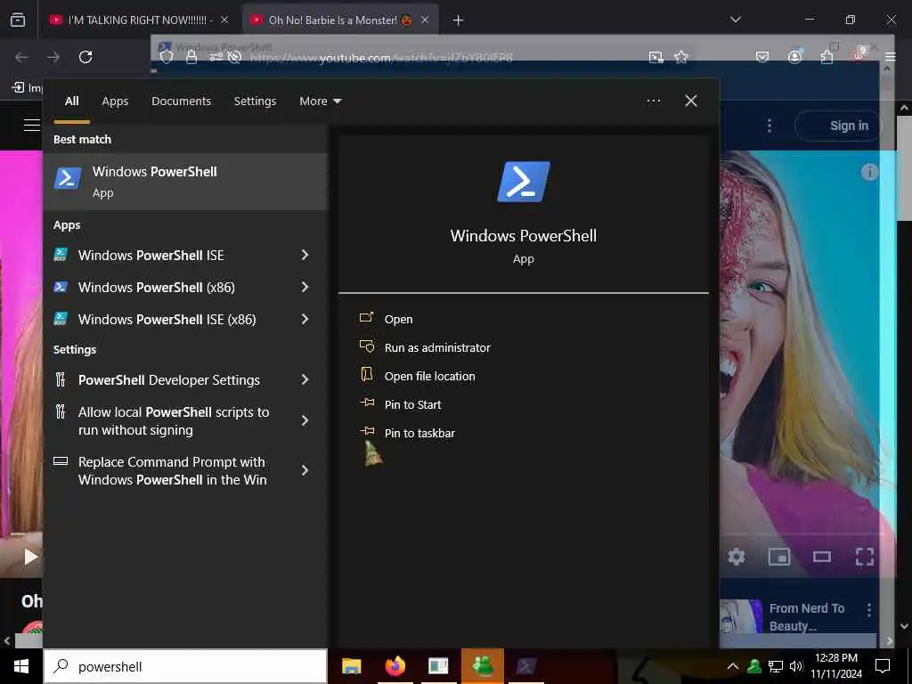Open Firefox extensions puzzle icon

[x=826, y=57]
